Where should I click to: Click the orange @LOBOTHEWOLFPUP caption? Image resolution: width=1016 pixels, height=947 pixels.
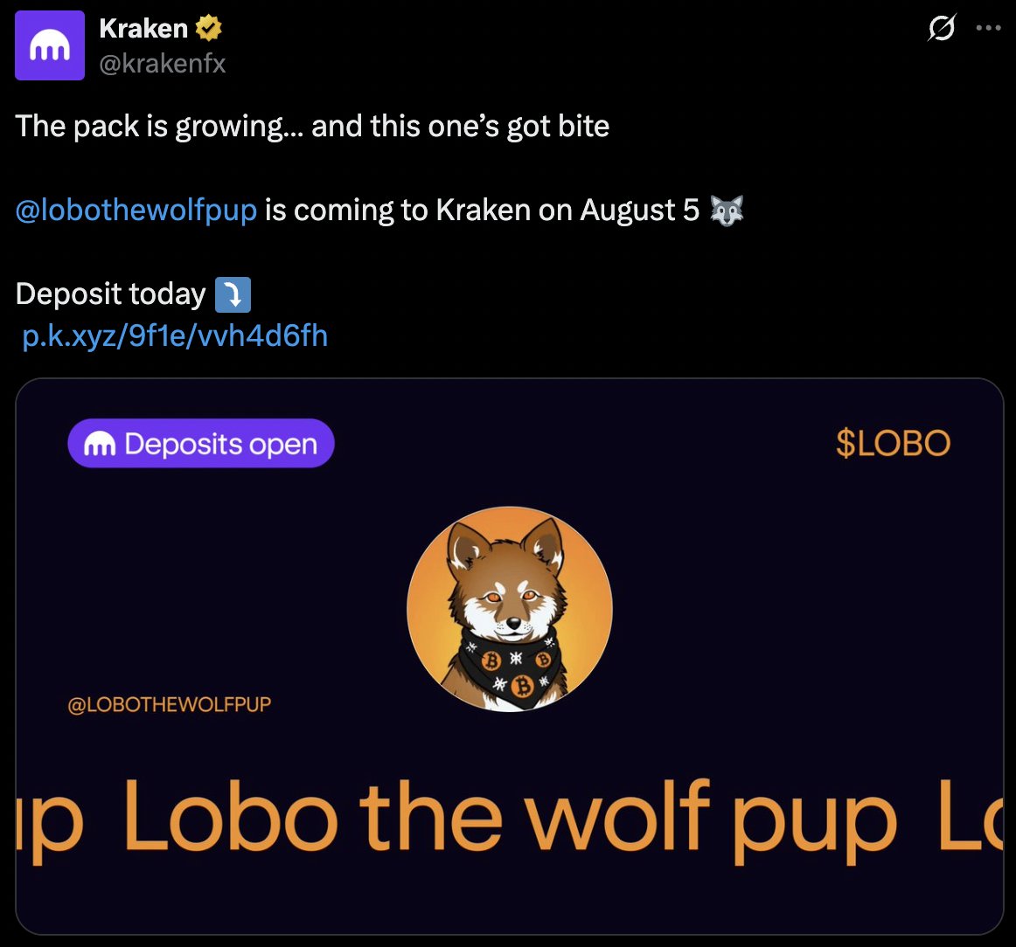click(x=169, y=704)
